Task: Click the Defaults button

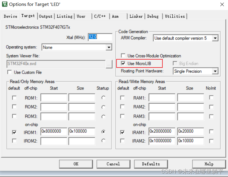Action: tap(151, 164)
